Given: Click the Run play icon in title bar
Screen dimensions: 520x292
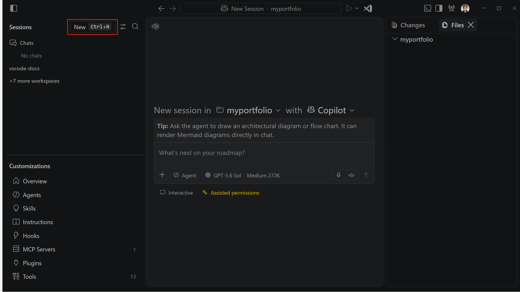Looking at the screenshot, I should click(x=349, y=8).
